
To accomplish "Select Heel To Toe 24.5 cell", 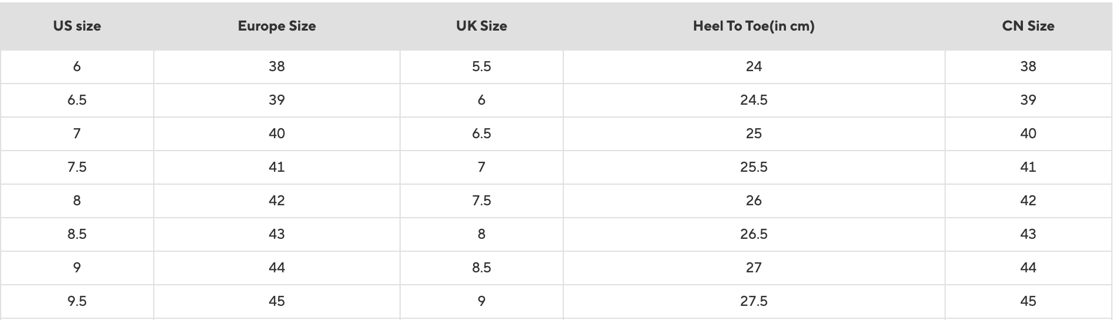I will click(x=754, y=100).
